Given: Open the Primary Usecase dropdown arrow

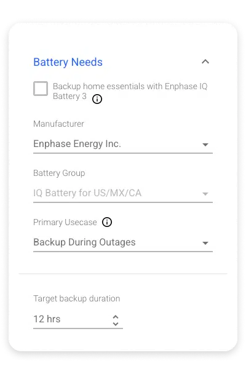Looking at the screenshot, I should (205, 243).
